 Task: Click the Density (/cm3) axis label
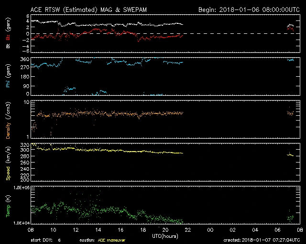coord(8,120)
